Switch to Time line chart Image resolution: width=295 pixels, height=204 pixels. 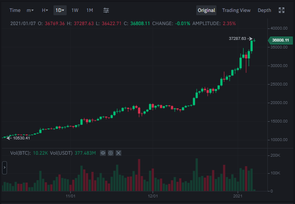[x=15, y=10]
